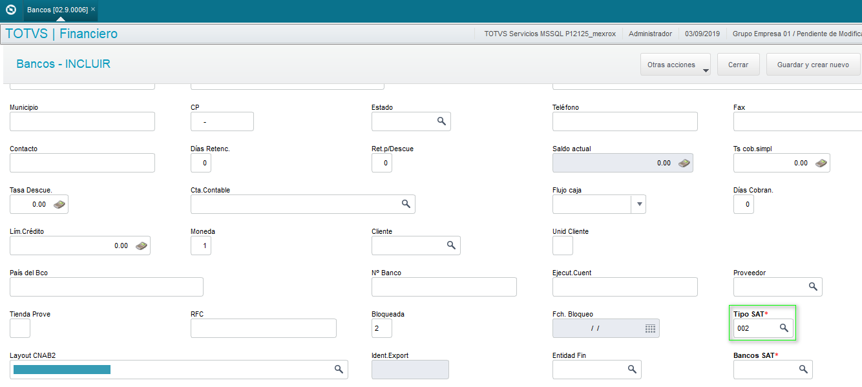Expand the Otras acciones dropdown arrow
Image resolution: width=862 pixels, height=387 pixels.
click(706, 70)
